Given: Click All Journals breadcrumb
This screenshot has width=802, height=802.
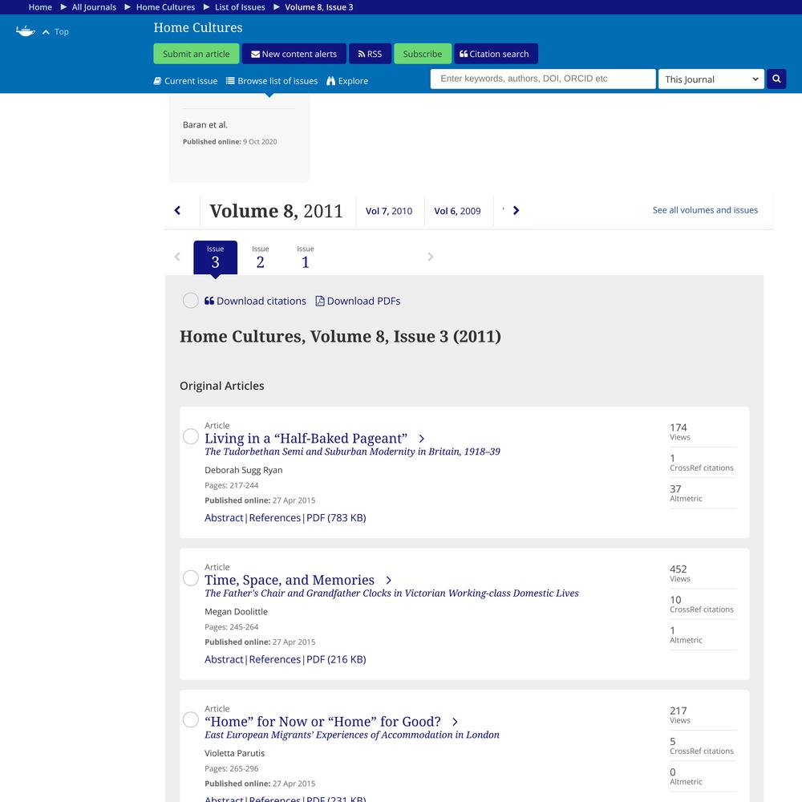Looking at the screenshot, I should (94, 7).
